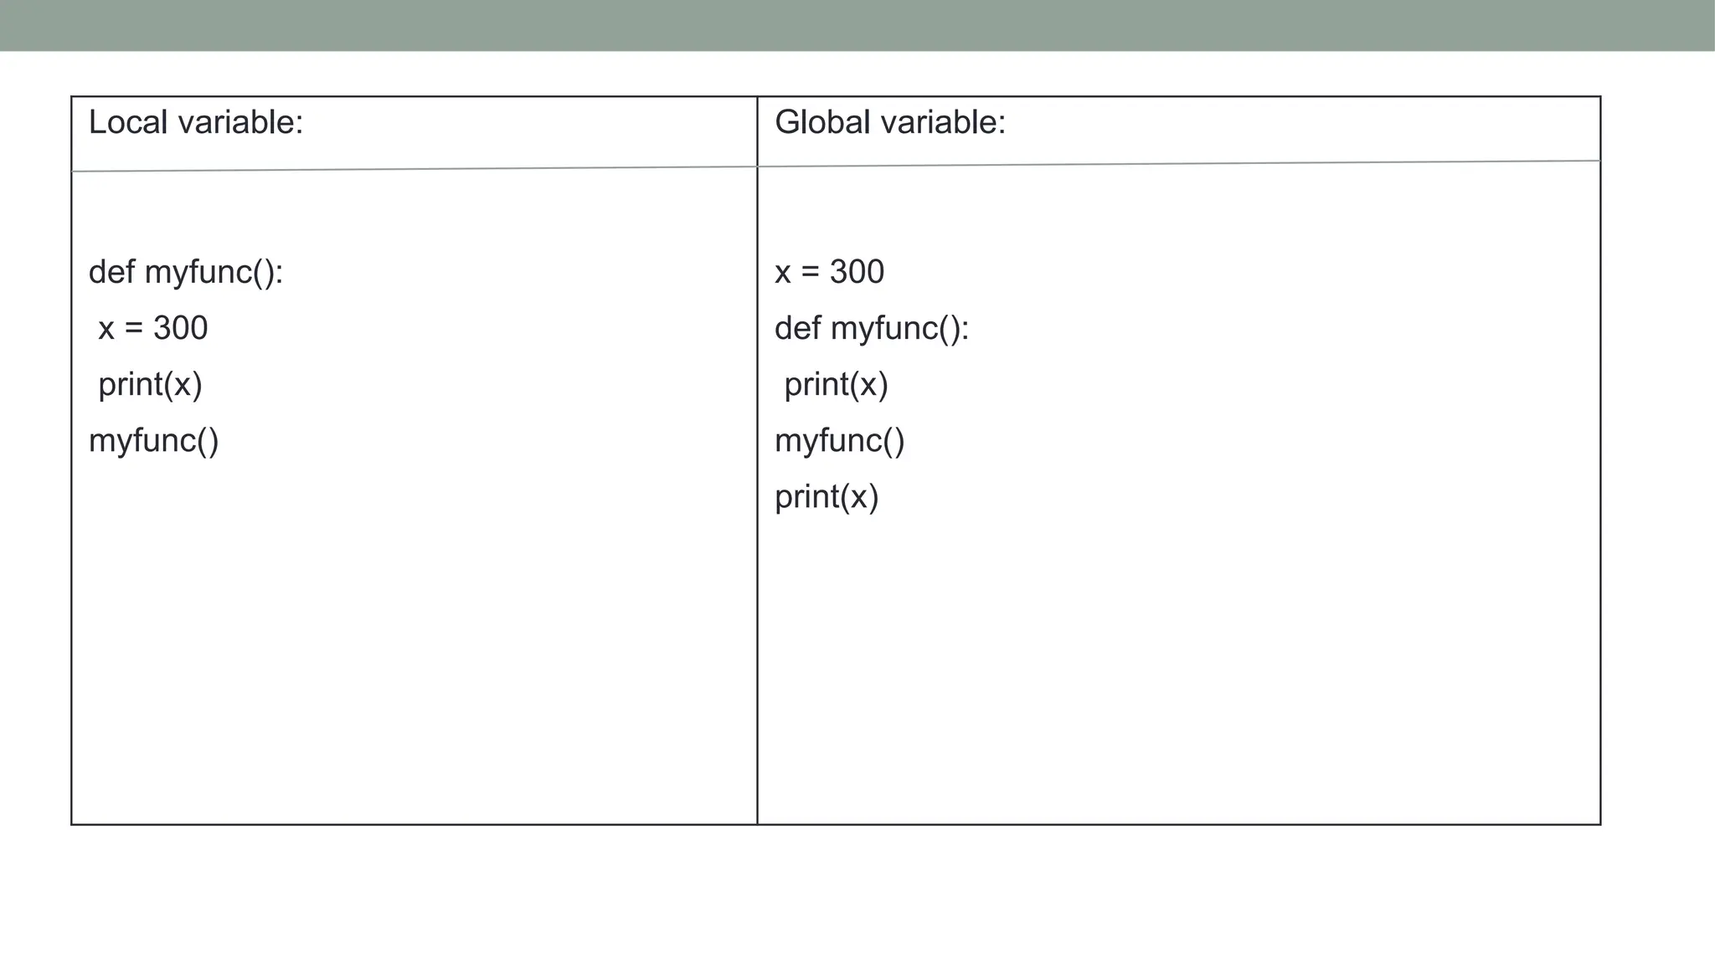Place cursor on 'myfunc()' call in Local column
This screenshot has height=964, width=1715.
[154, 441]
